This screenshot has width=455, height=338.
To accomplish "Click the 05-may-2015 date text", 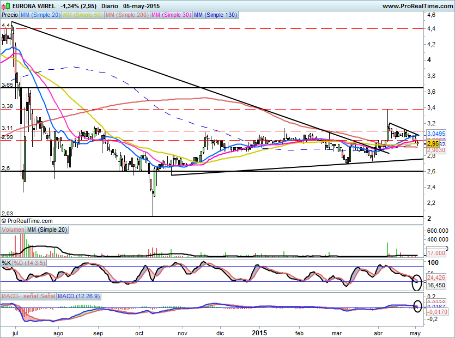I will [141, 6].
